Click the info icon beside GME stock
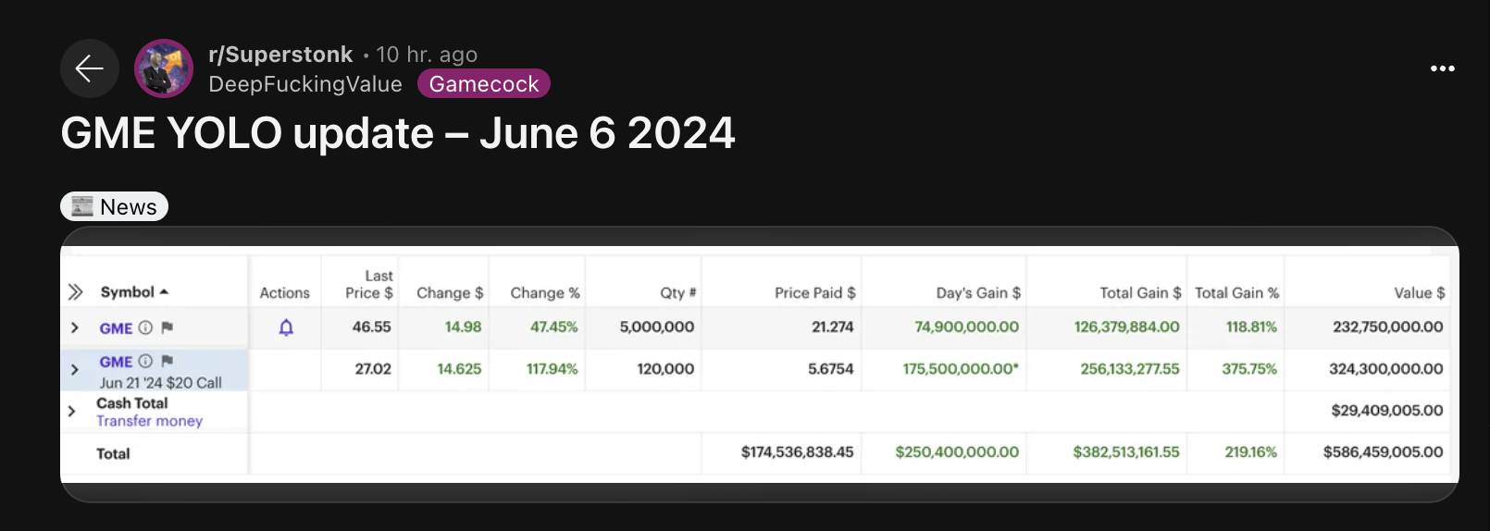This screenshot has width=1490, height=531. [x=145, y=327]
